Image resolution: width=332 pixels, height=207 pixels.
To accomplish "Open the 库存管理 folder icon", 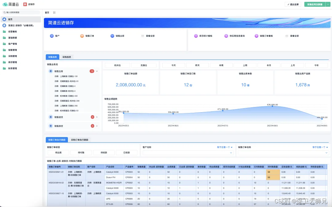I will pyautogui.click(x=4, y=62).
